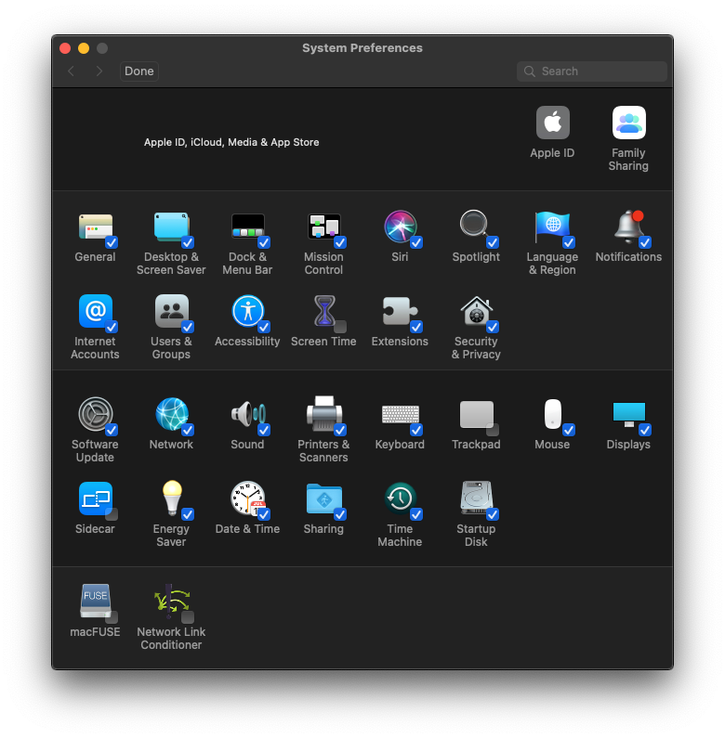Open the Security & Privacy house icon

[476, 311]
